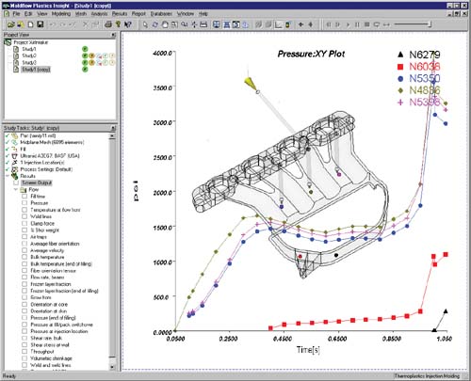Click the Injection Location icon in Study Tasks
471x381 pixels.
click(14, 163)
